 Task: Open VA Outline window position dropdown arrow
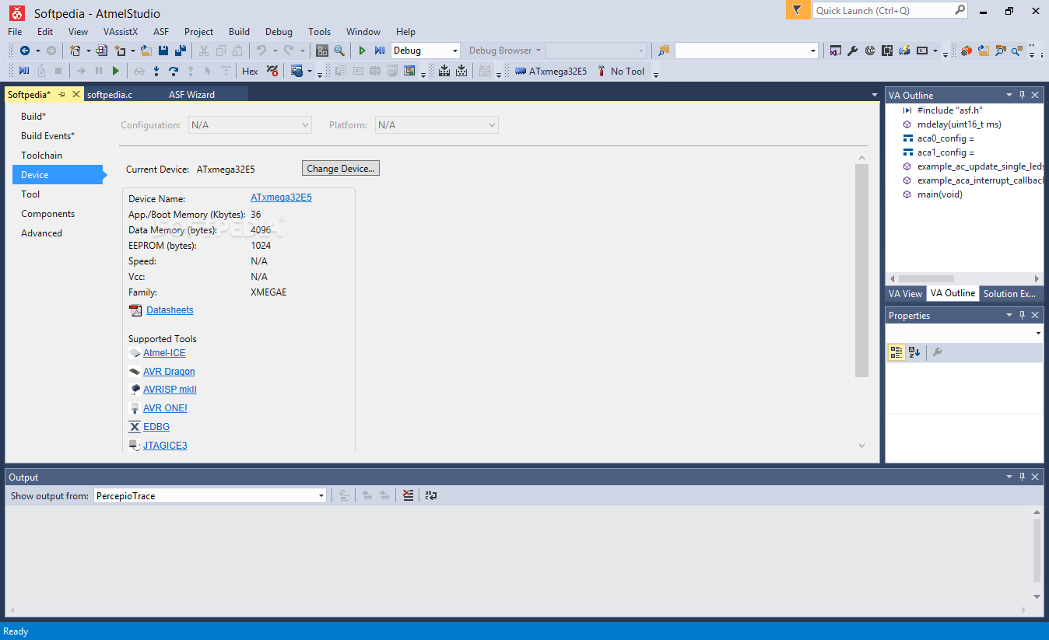click(x=1009, y=95)
